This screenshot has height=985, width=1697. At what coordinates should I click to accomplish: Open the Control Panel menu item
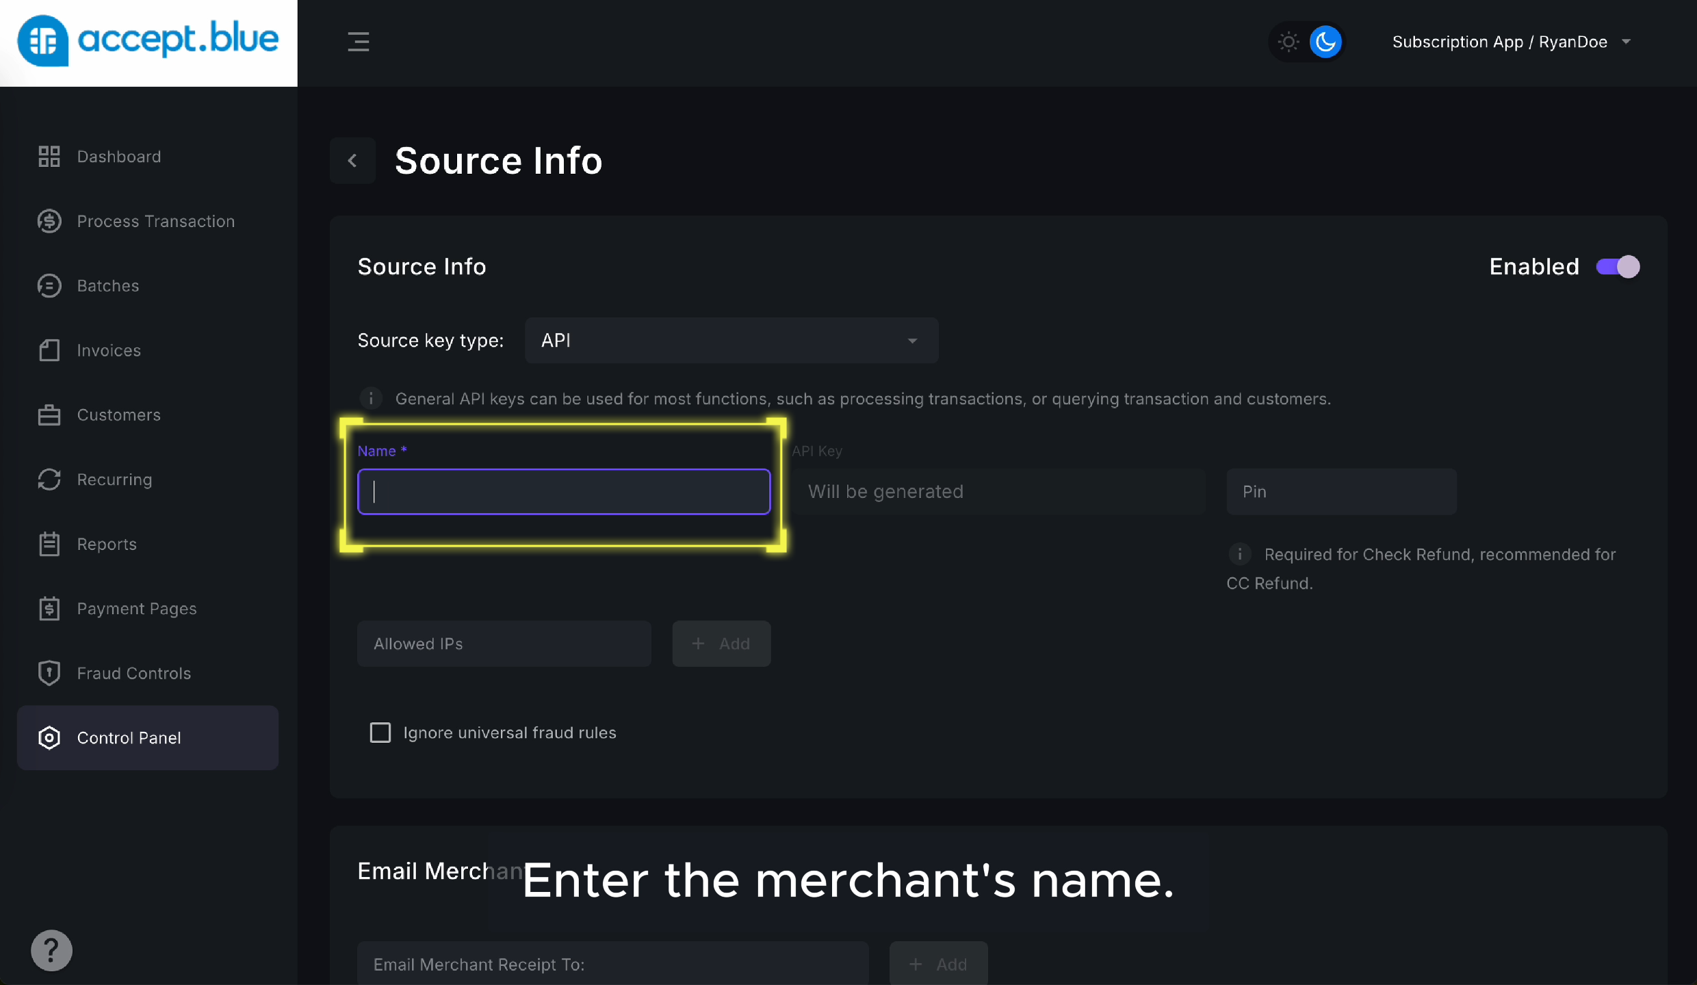129,737
